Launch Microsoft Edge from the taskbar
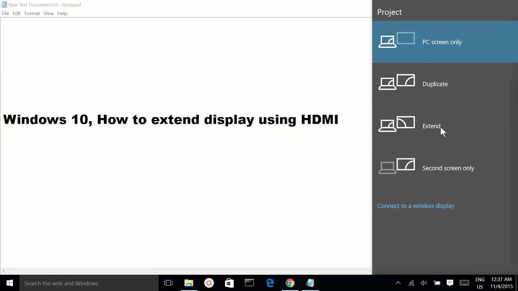 (270, 283)
